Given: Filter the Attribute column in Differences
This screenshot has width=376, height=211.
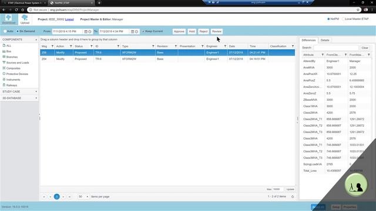Looking at the screenshot, I should 323,55.
